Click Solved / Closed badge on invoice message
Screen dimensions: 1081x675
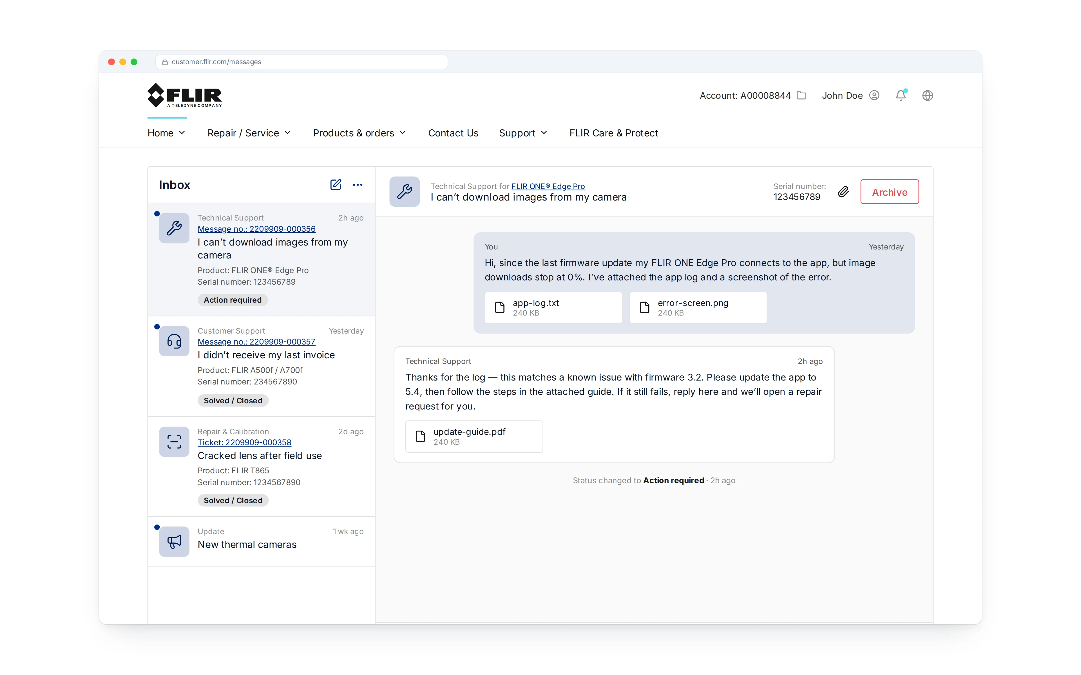[233, 401]
